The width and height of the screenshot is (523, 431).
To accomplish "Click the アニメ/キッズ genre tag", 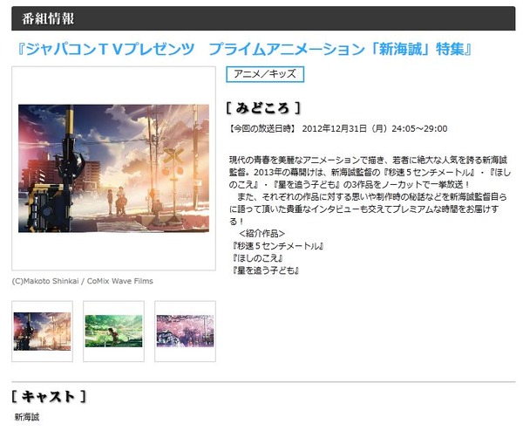I will pos(265,74).
